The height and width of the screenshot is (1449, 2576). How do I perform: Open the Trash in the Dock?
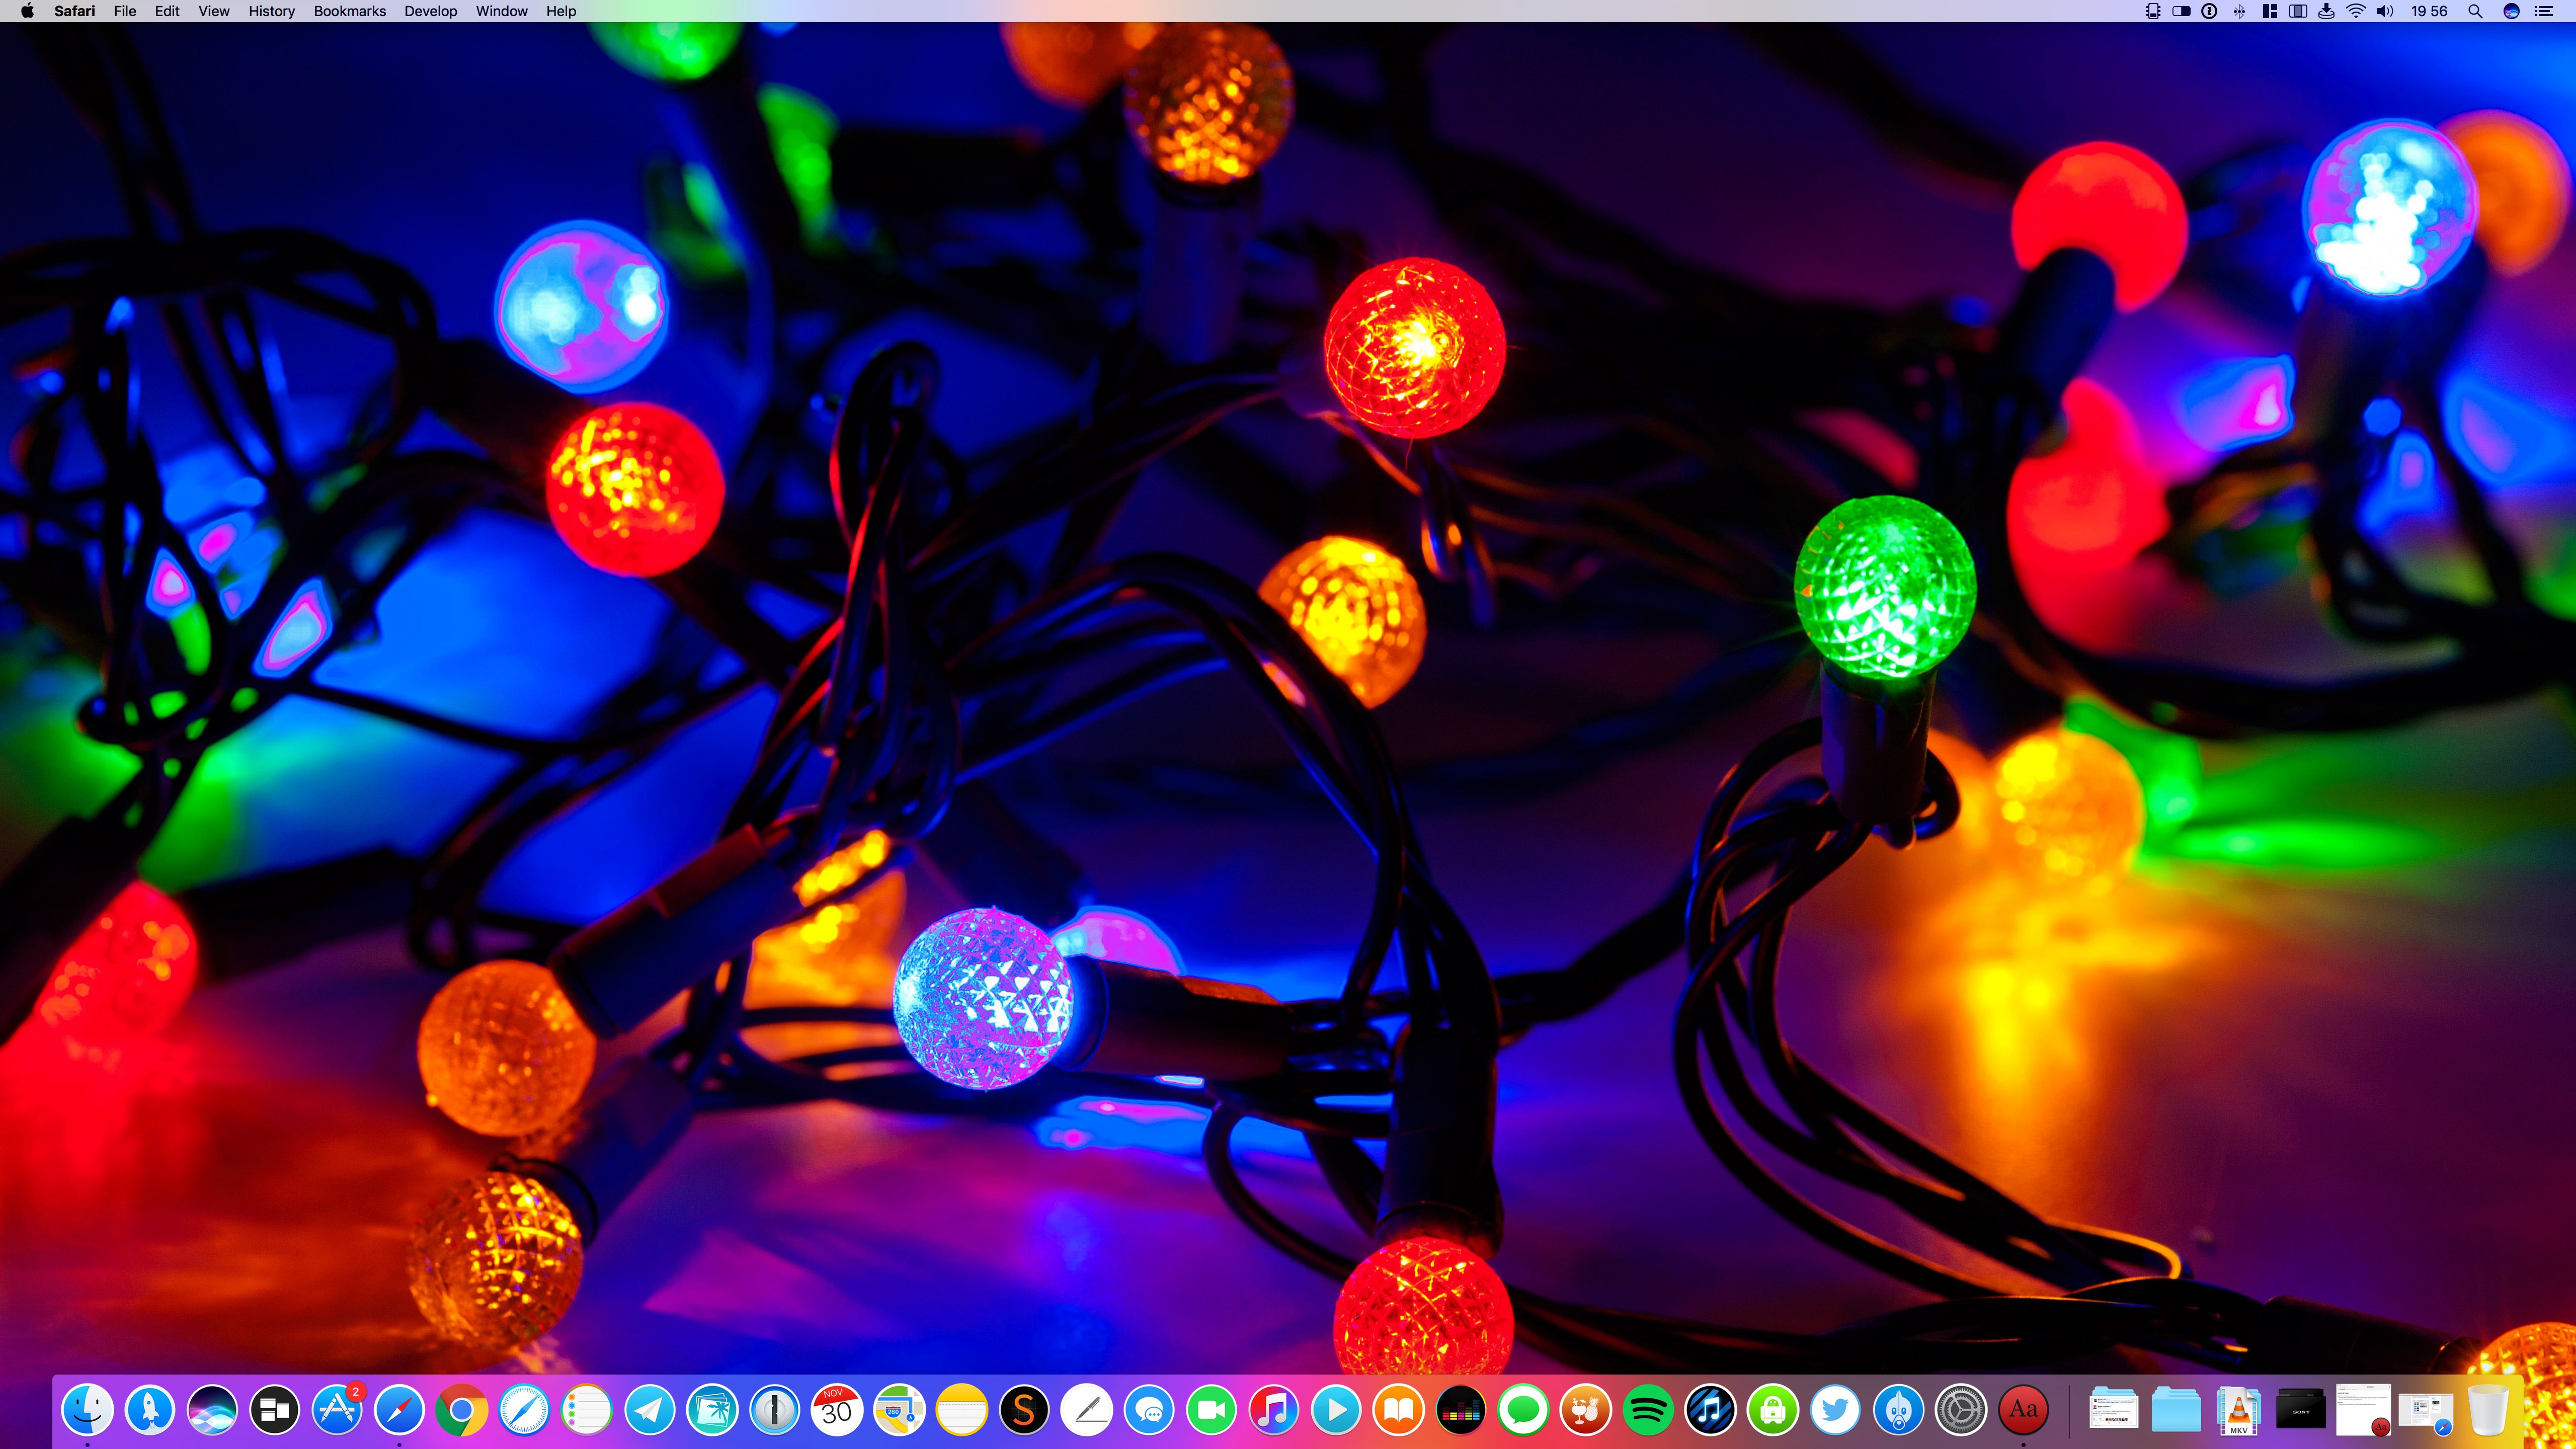click(2487, 1409)
